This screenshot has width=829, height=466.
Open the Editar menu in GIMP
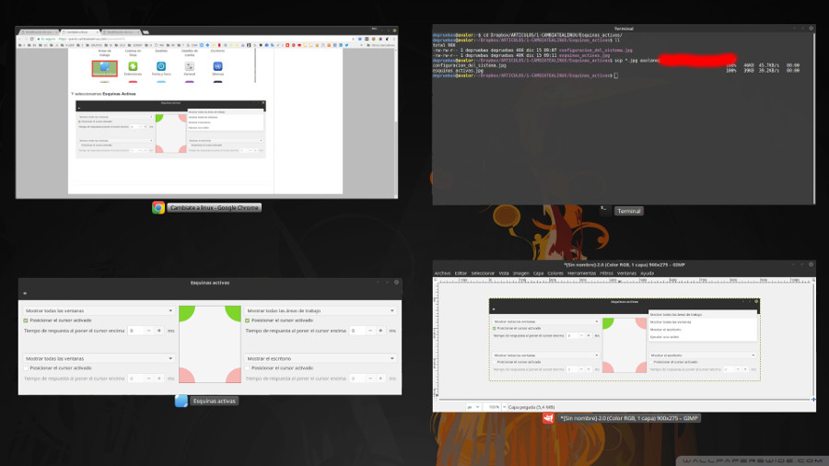tap(461, 274)
